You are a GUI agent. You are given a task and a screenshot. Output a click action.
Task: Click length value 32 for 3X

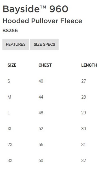pos(84,161)
